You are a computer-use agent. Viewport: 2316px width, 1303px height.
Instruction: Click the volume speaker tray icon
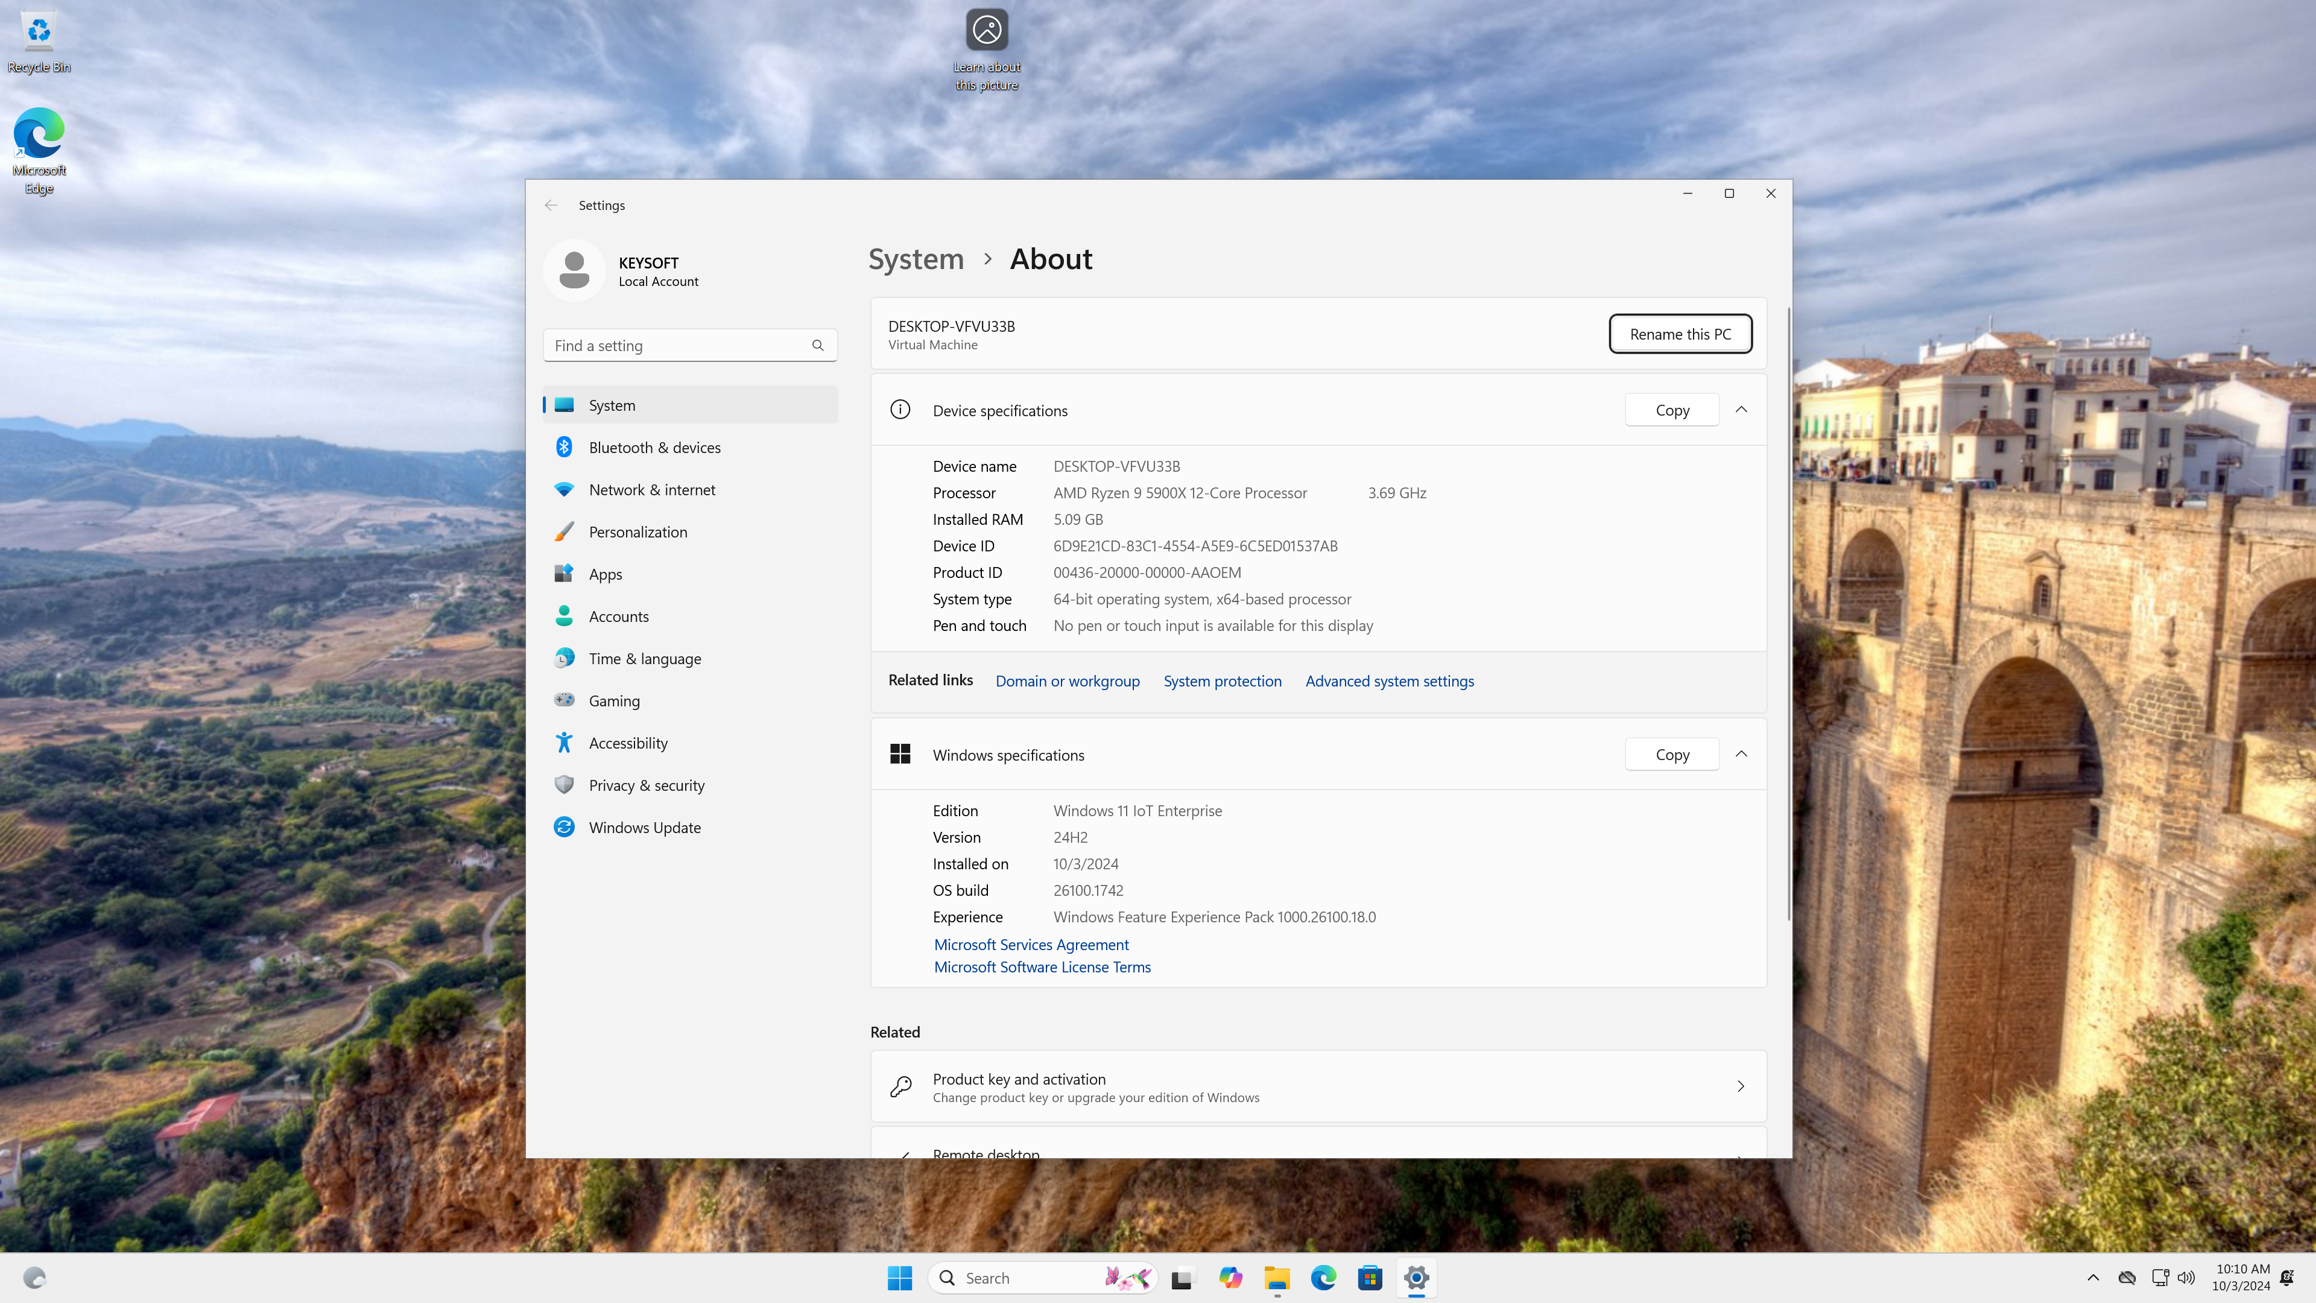(x=2186, y=1278)
